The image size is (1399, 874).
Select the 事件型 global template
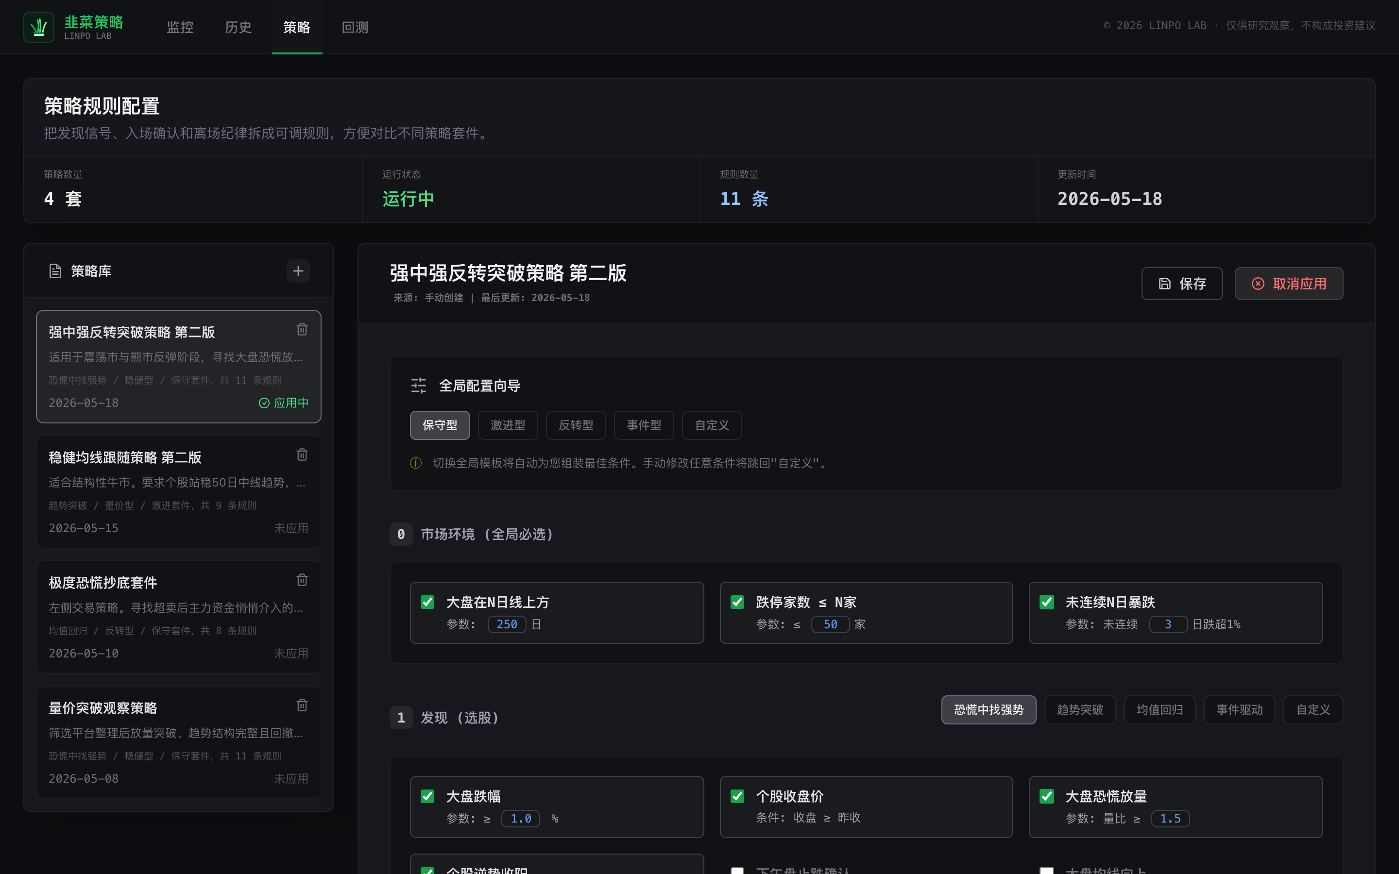click(644, 425)
